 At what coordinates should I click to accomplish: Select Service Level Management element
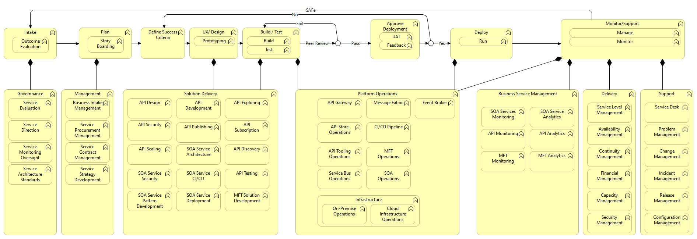click(x=609, y=113)
